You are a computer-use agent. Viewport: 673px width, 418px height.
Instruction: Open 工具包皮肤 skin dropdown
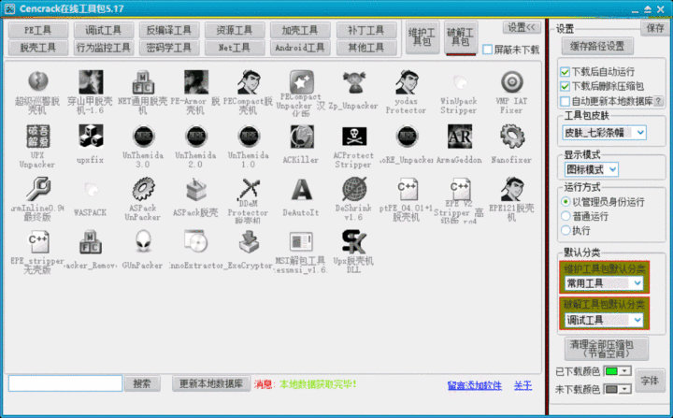[x=604, y=133]
